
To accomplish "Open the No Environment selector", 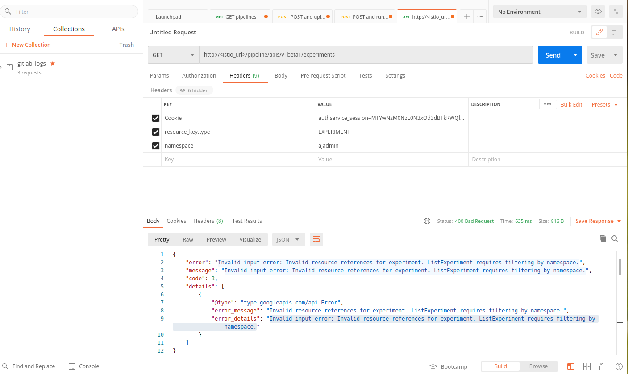I will point(540,11).
